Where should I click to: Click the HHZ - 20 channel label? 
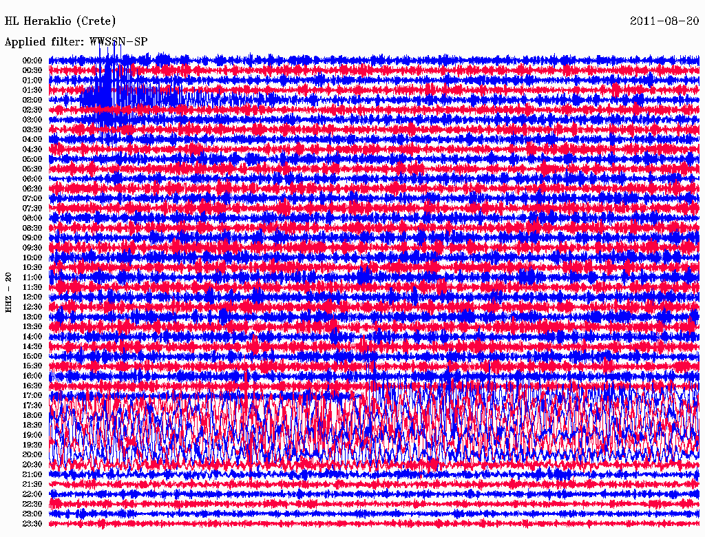(8, 292)
